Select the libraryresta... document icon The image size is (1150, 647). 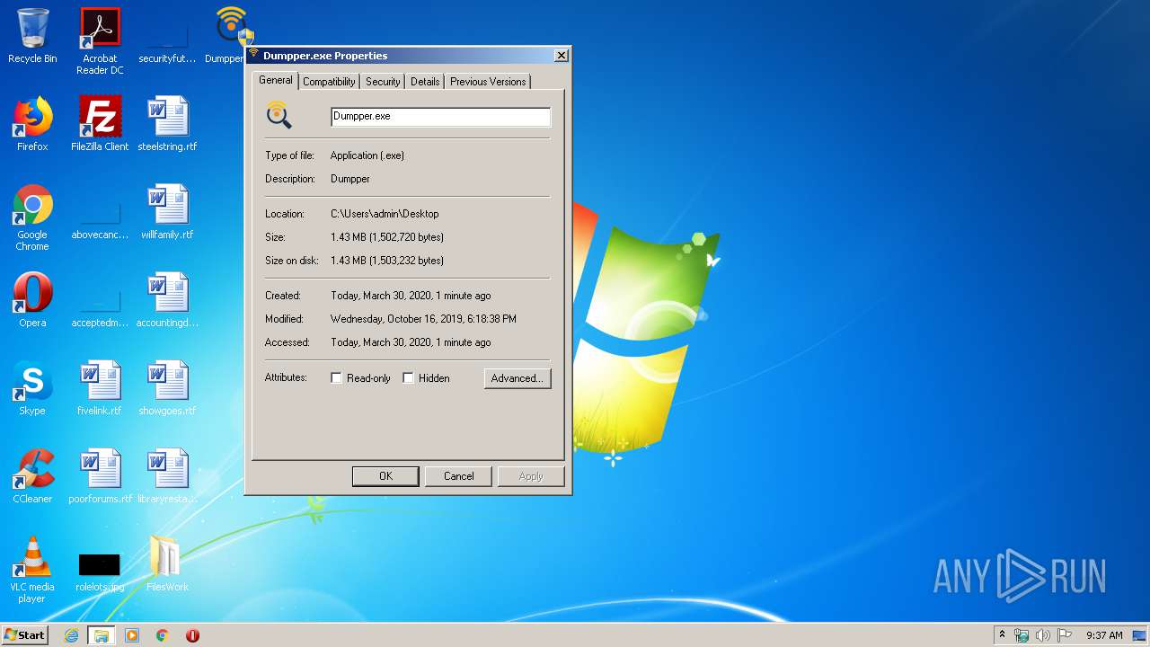click(167, 476)
